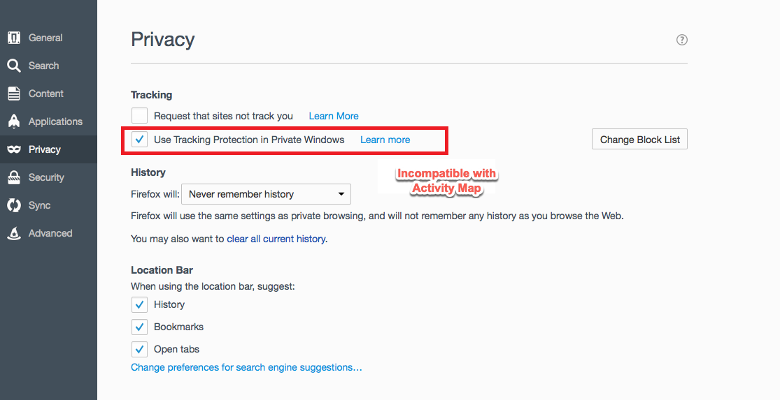Click the Change Block List button
The image size is (780, 400).
[x=639, y=140]
